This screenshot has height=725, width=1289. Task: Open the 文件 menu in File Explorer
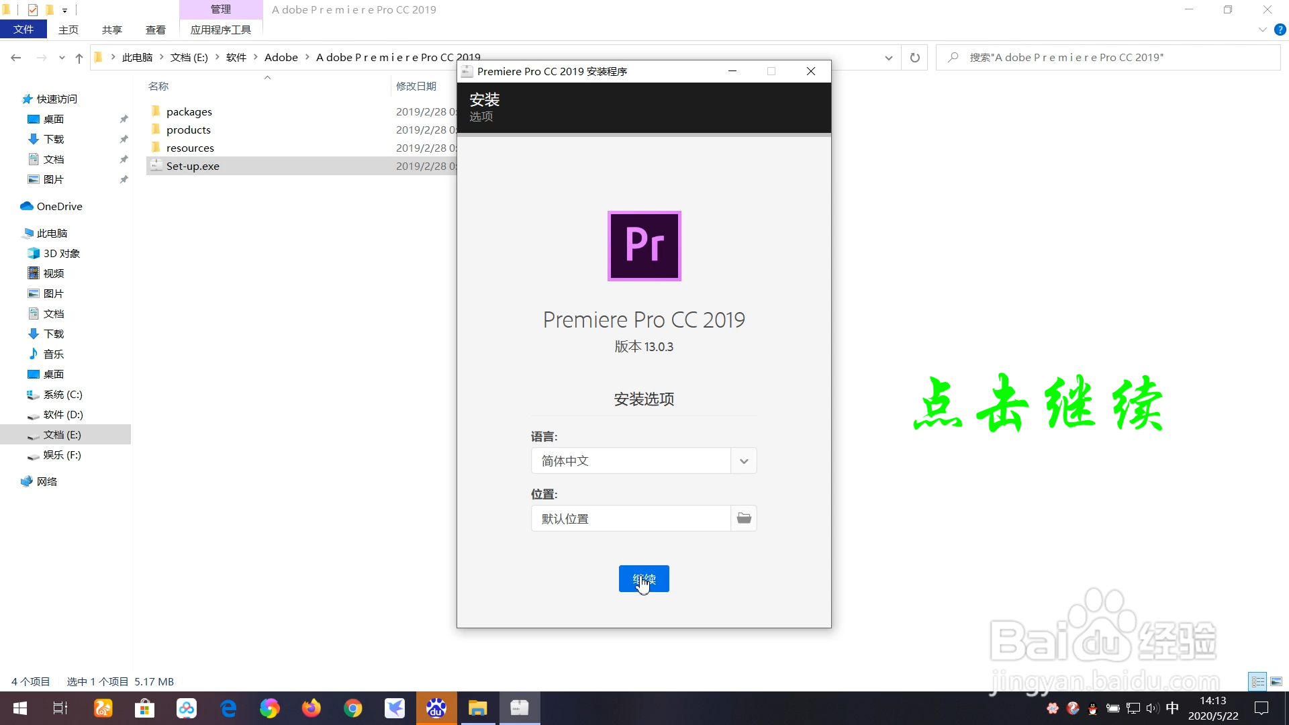point(23,30)
